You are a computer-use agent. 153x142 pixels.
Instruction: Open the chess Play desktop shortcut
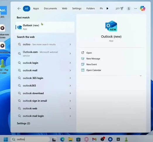tap(4, 66)
